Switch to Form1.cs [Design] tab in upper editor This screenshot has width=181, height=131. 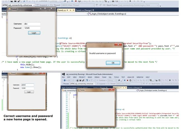pos(84,10)
